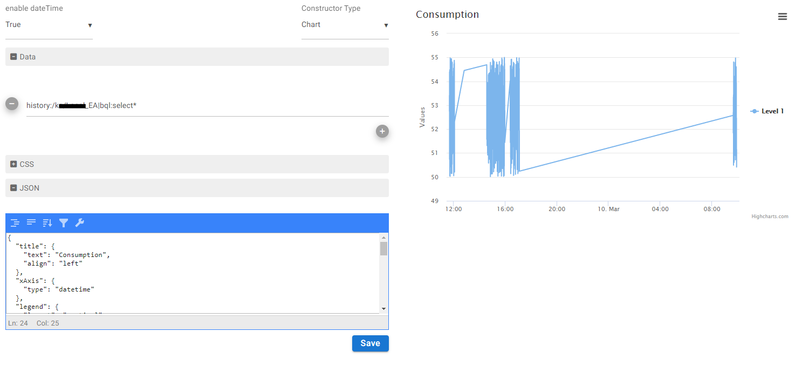This screenshot has height=372, width=802.
Task: Click the Save button
Action: click(x=370, y=343)
